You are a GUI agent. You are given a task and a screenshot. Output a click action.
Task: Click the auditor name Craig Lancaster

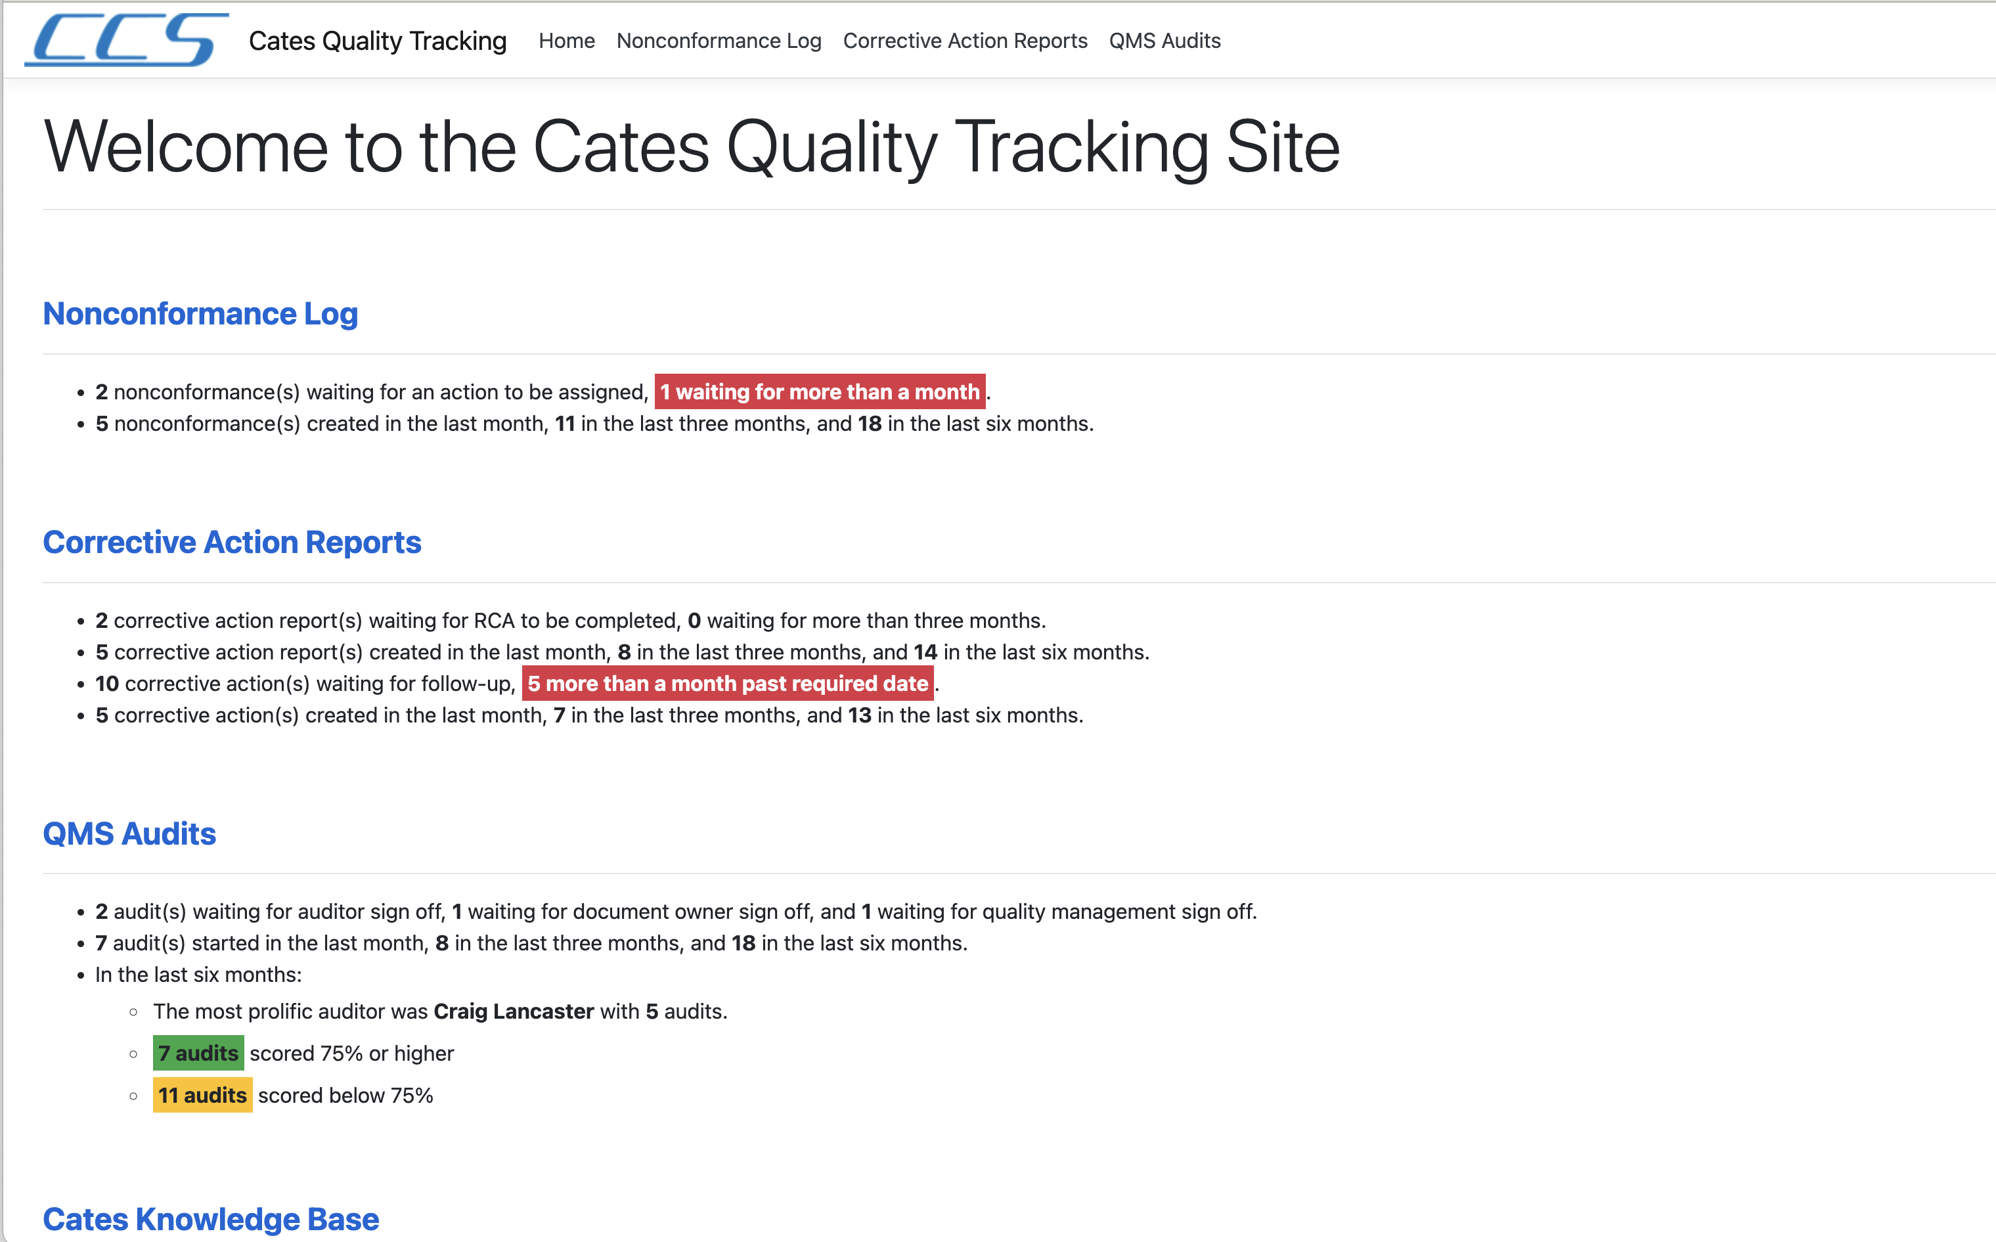pos(514,1011)
